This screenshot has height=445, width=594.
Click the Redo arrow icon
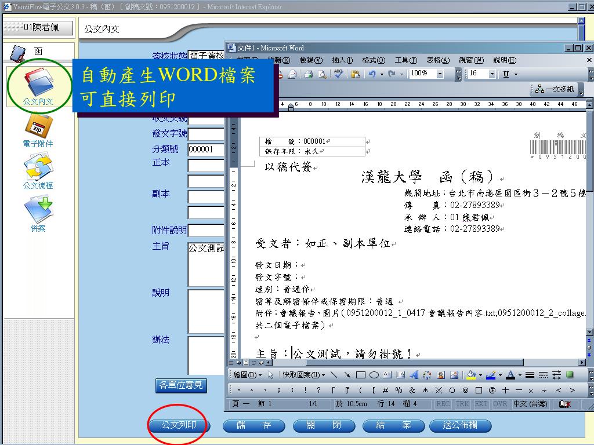[x=392, y=74]
